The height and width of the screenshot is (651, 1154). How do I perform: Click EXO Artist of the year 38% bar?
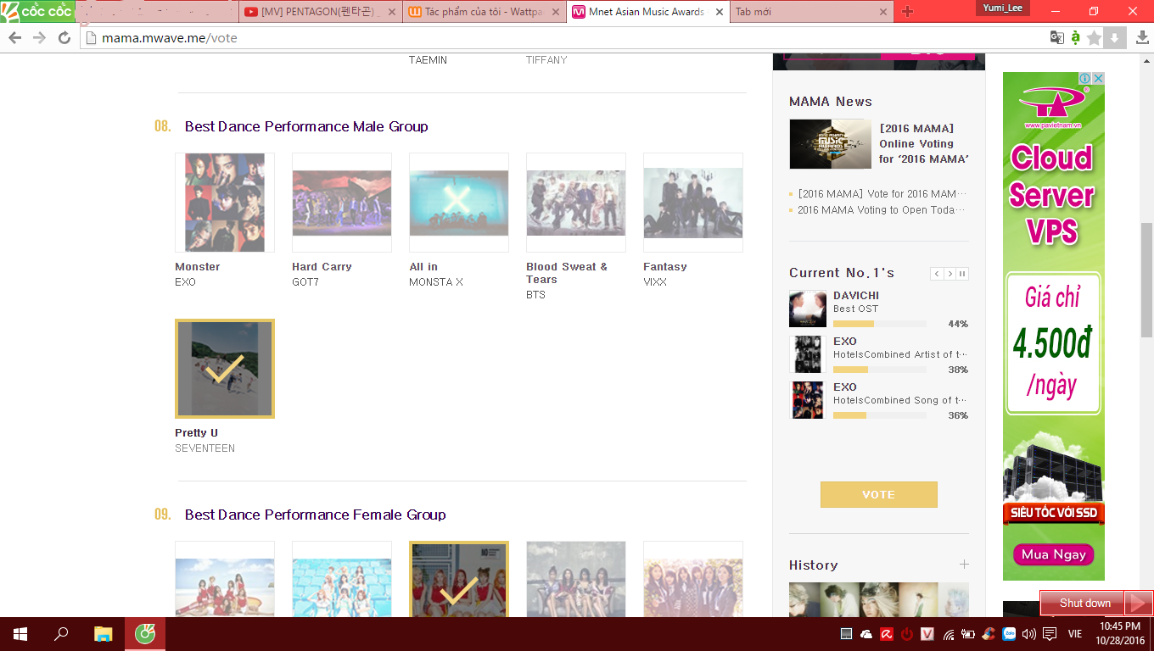(879, 370)
